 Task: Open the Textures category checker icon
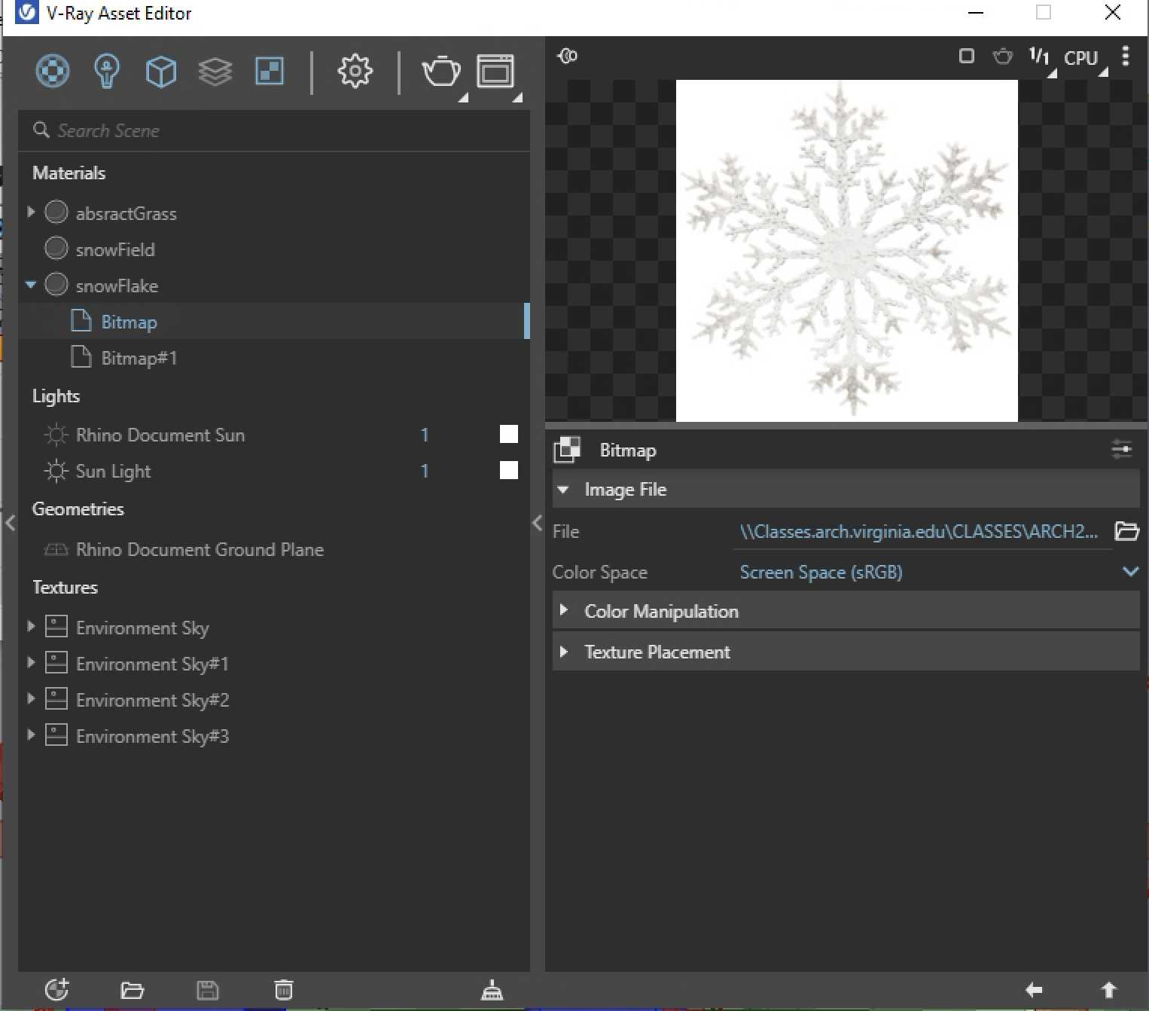(270, 72)
